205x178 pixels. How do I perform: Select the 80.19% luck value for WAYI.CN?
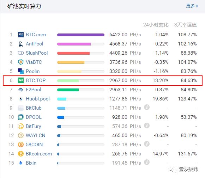(x=189, y=135)
